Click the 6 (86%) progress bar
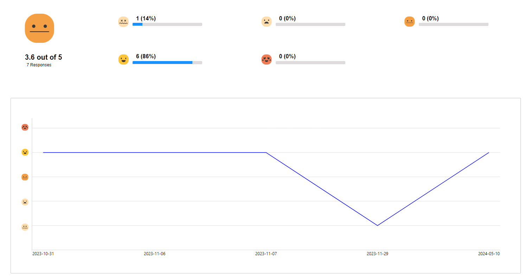 tap(167, 62)
